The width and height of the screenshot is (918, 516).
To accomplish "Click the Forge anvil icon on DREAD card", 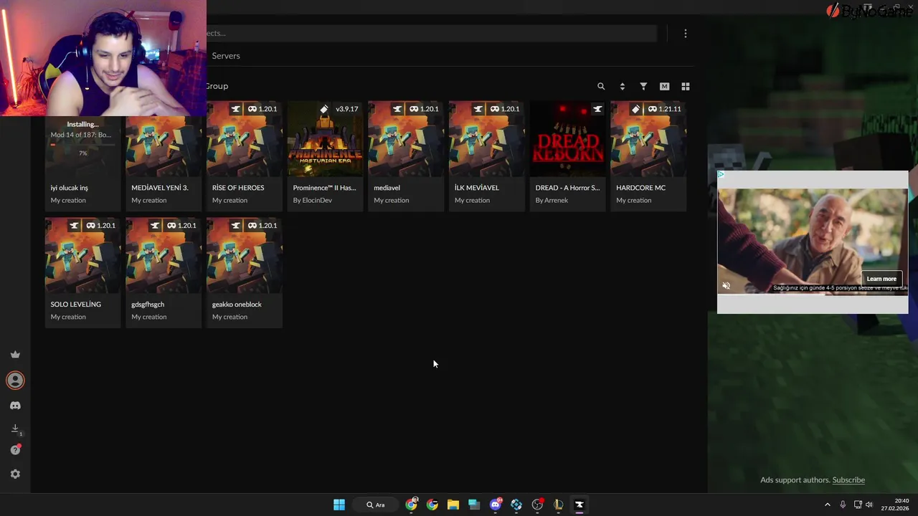I will (x=597, y=109).
